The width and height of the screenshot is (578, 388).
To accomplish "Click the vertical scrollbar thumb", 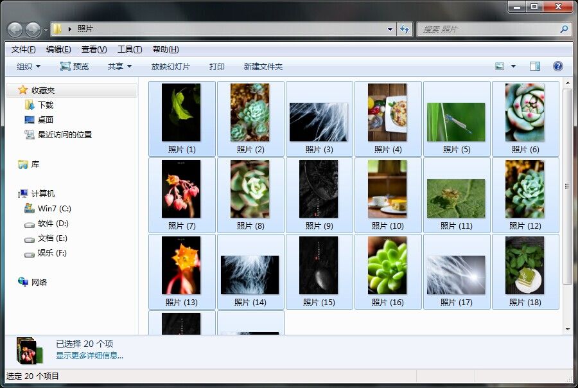I will click(x=567, y=186).
